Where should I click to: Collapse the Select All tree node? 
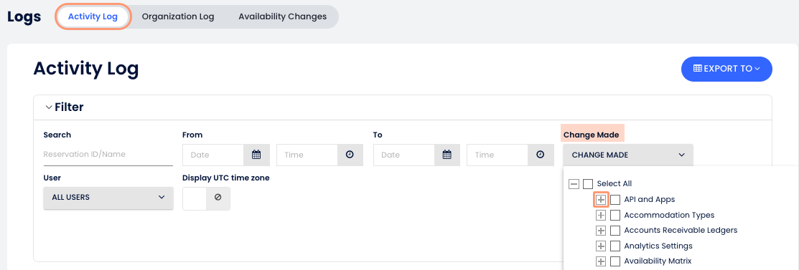574,183
